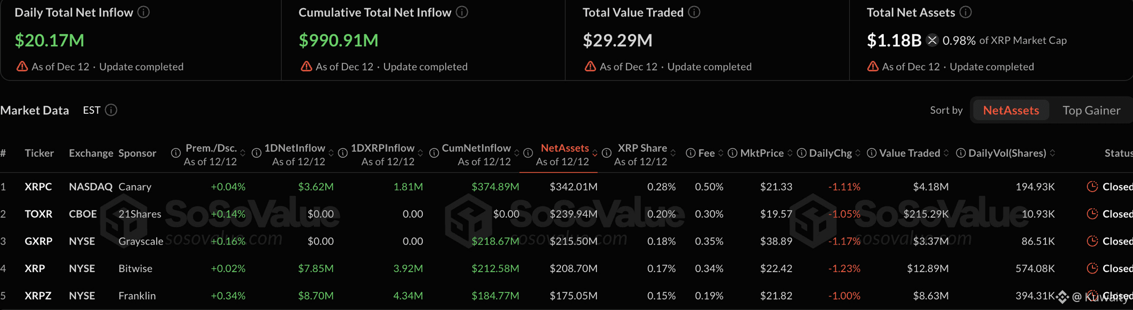This screenshot has width=1133, height=310.
Task: Switch sorting to Top Gainer
Action: (1091, 110)
